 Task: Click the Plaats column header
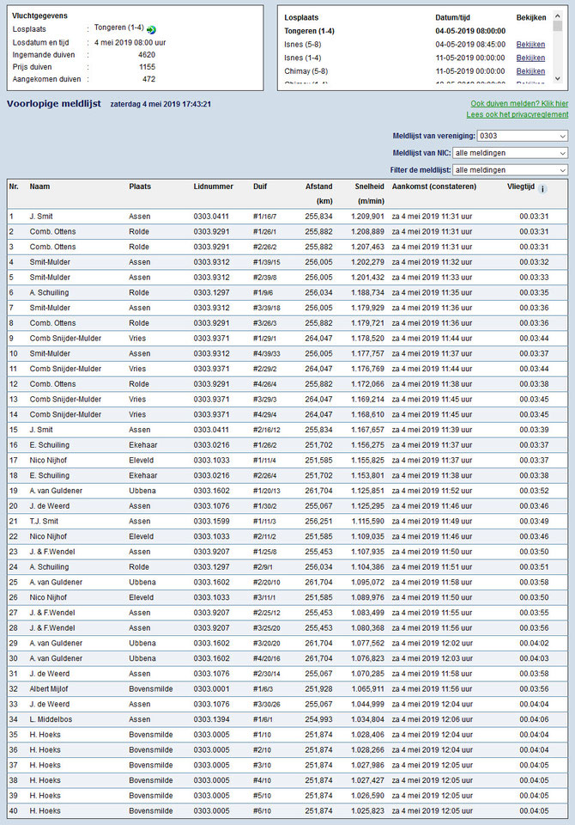[x=140, y=186]
